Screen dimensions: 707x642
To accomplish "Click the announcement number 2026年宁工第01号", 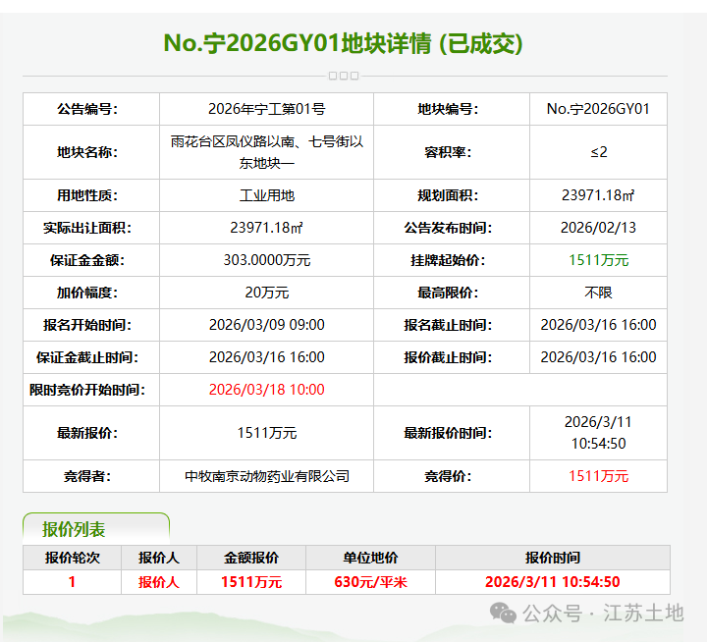I will (x=266, y=109).
